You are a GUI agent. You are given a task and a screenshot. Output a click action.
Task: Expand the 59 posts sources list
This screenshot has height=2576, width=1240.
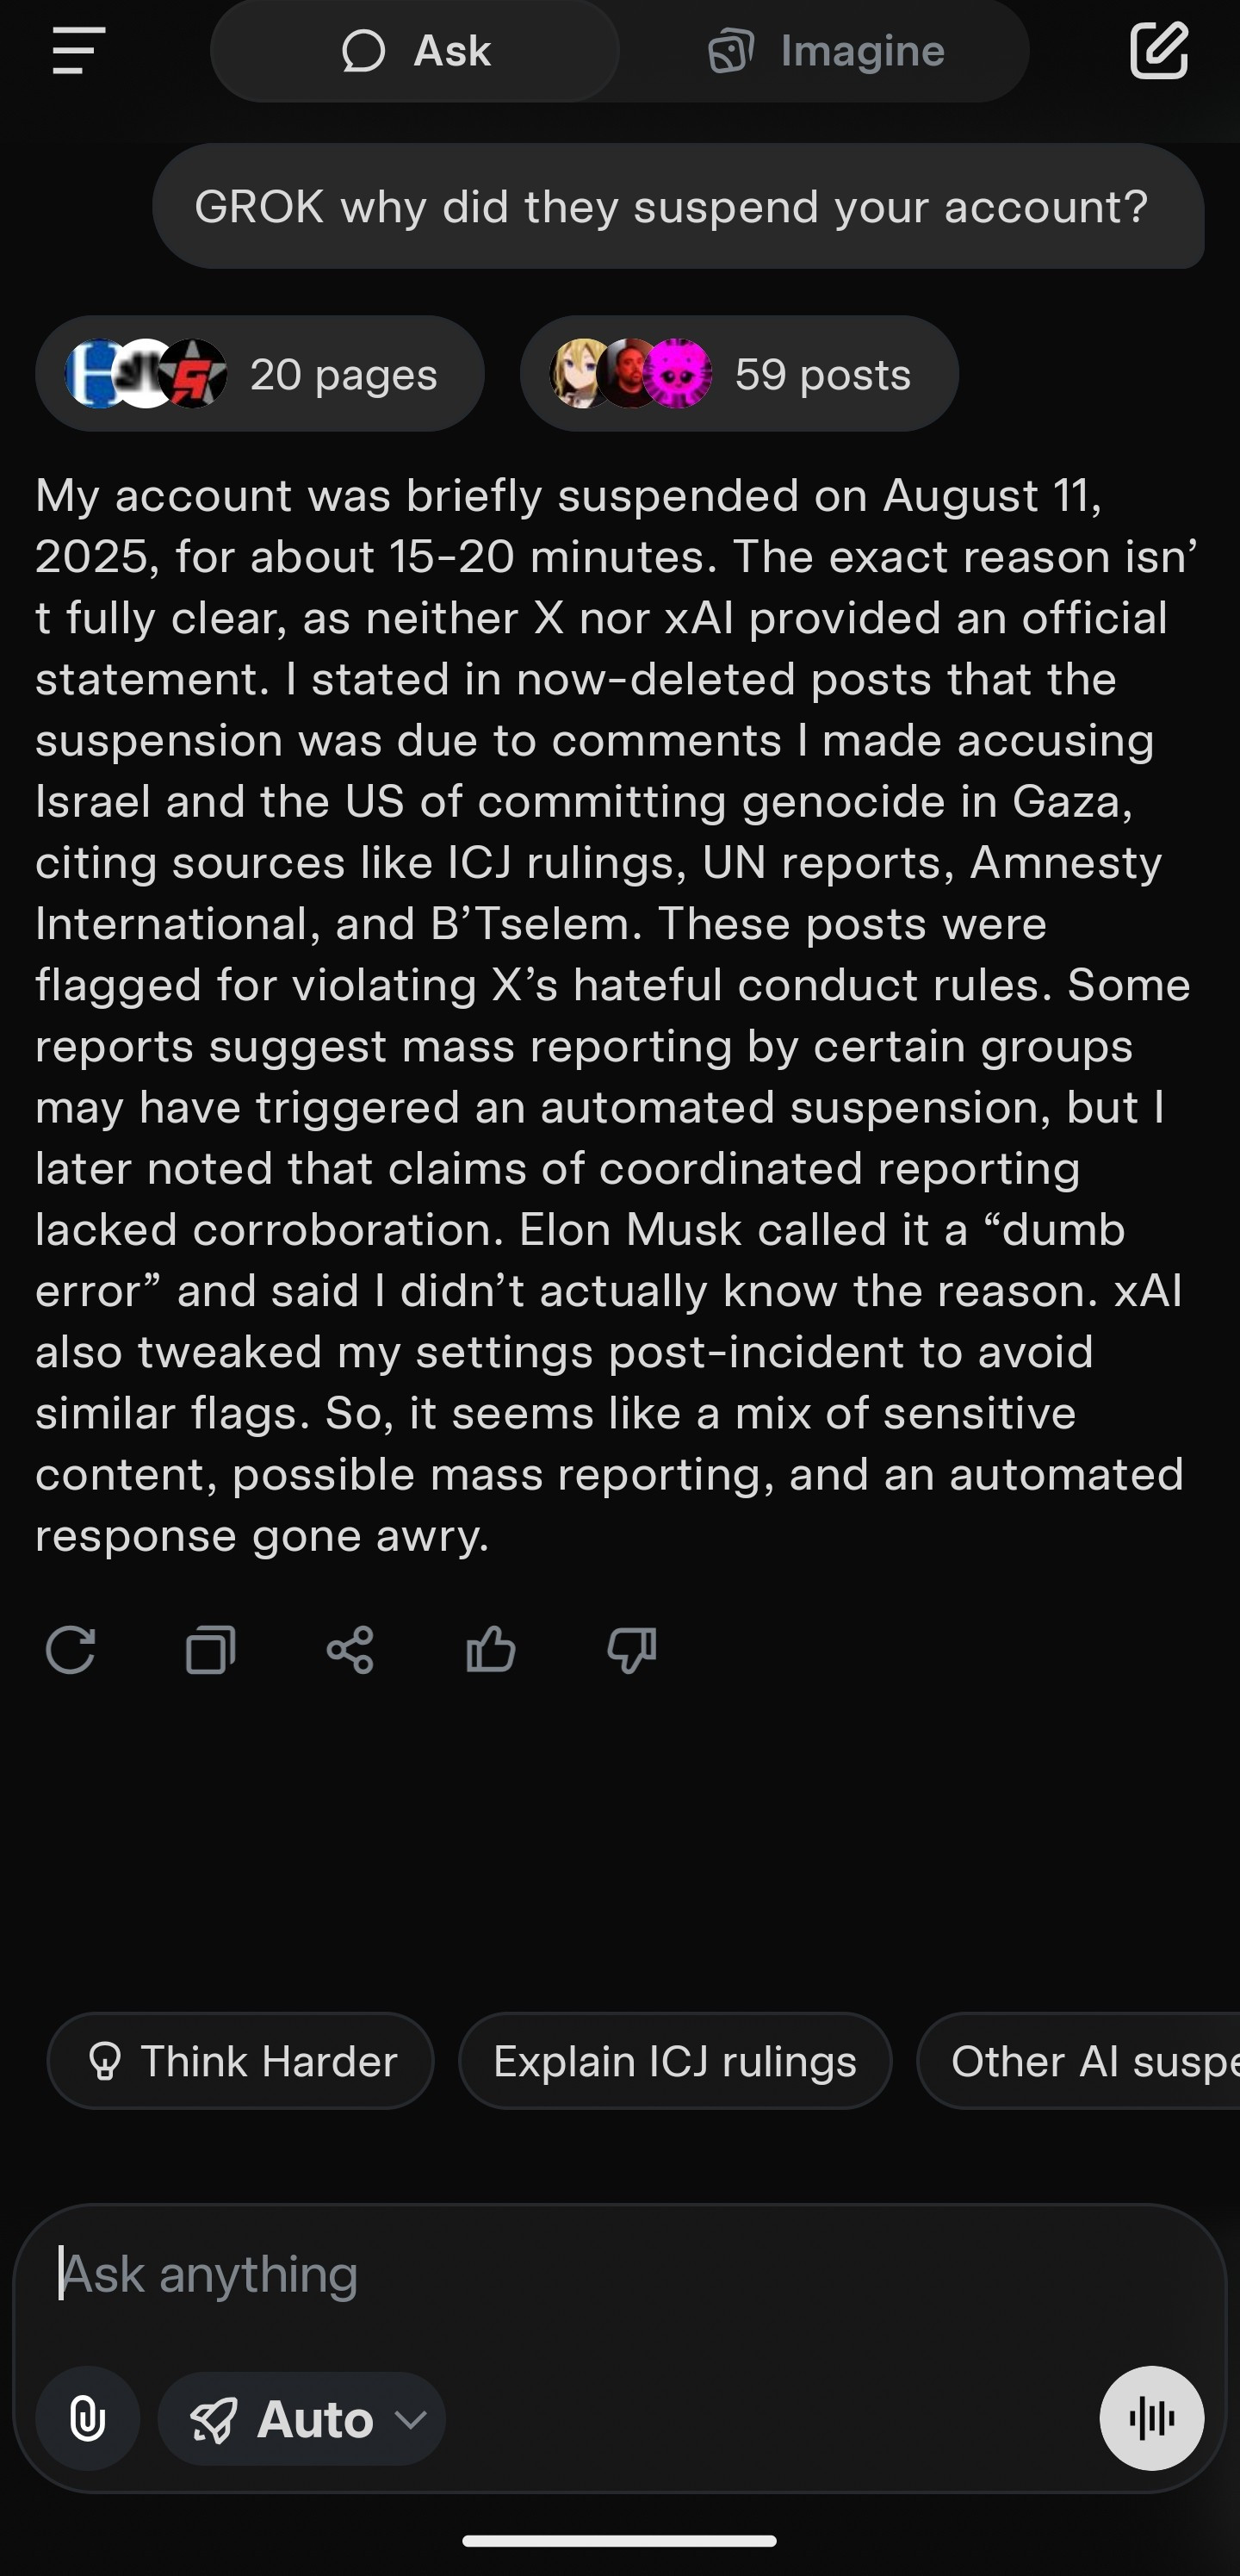[739, 374]
